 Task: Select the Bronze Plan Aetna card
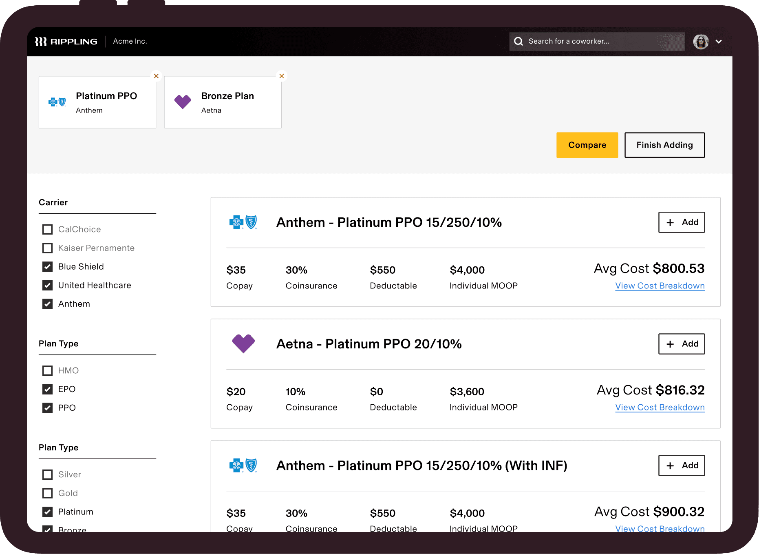223,102
